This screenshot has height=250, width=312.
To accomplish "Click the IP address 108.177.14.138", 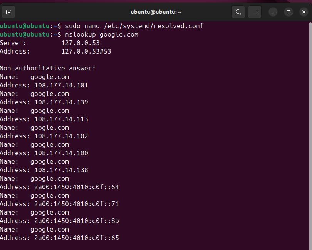I will click(61, 170).
